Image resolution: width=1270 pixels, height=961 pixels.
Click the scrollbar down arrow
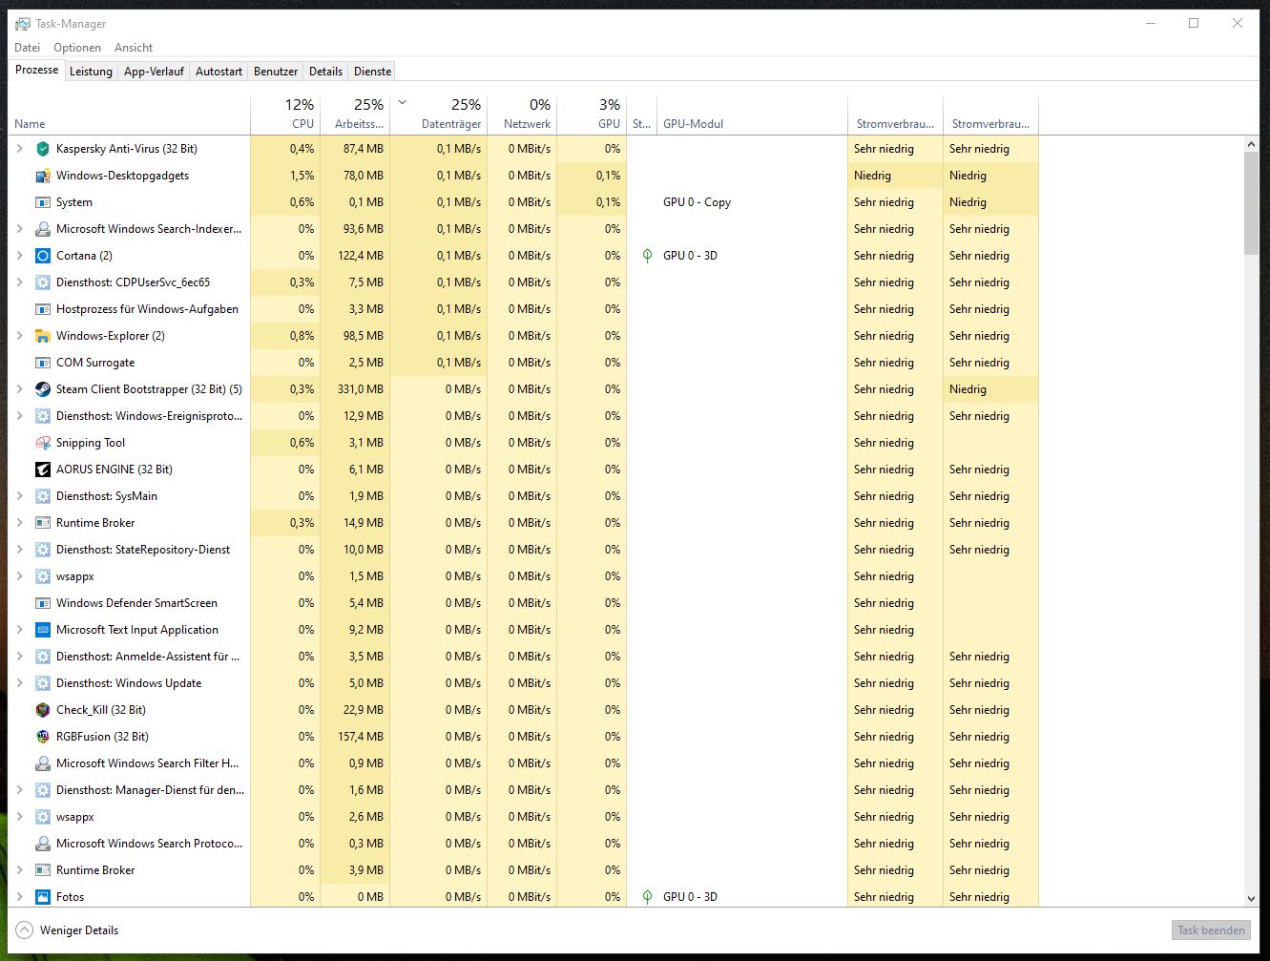tap(1252, 899)
